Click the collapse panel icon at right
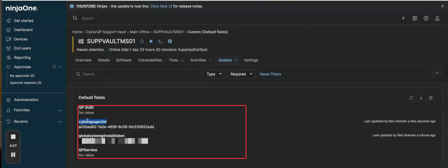The image size is (448, 168). tap(437, 73)
